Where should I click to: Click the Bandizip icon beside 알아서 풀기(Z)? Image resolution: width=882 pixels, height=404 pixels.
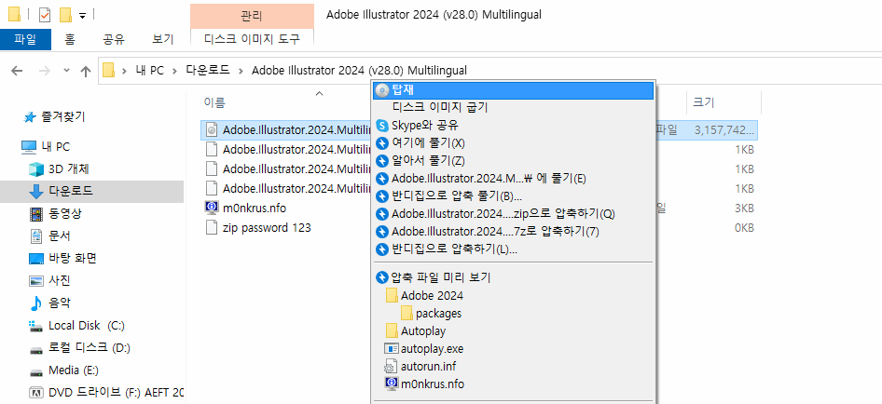[382, 161]
